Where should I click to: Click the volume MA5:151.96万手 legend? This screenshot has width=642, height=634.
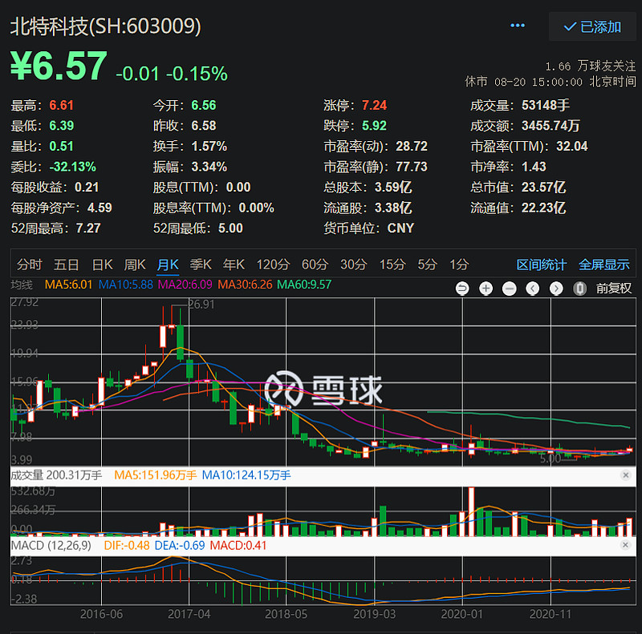click(x=156, y=475)
